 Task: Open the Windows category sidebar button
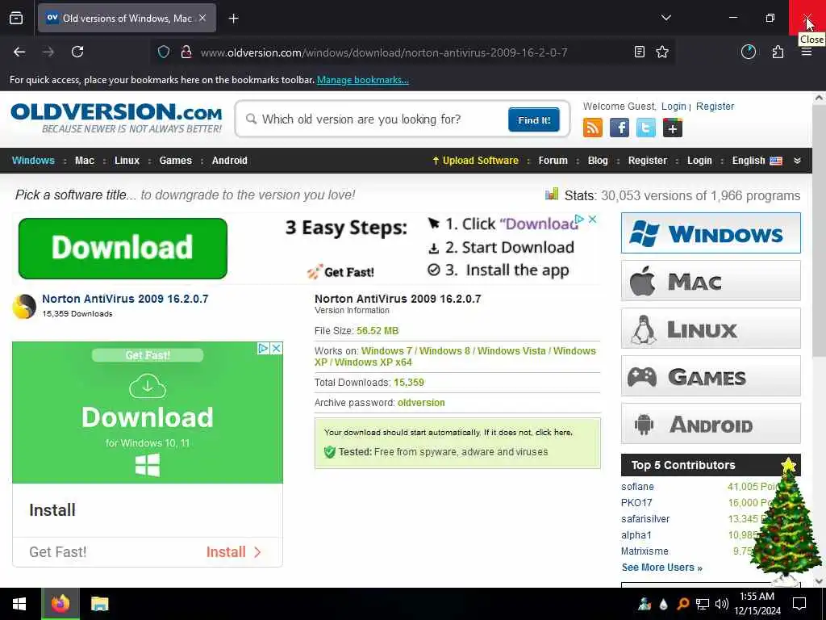(711, 233)
